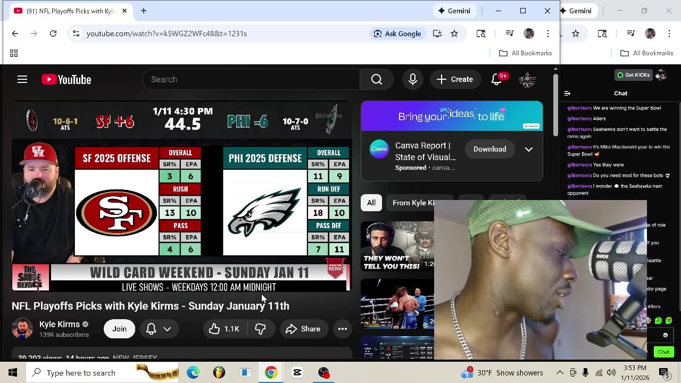The height and width of the screenshot is (383, 681).
Task: Select the All filter chip
Action: pyautogui.click(x=371, y=203)
